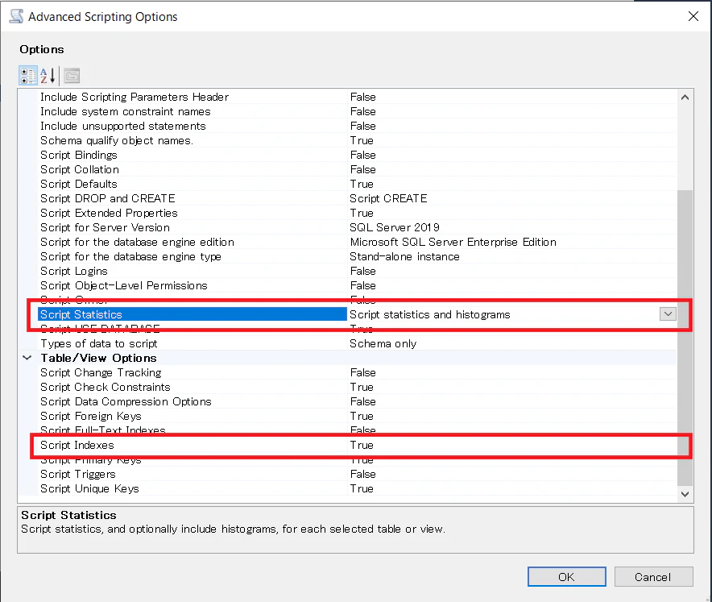The image size is (712, 602).
Task: Click the scrollbar up arrow
Action: 685,98
